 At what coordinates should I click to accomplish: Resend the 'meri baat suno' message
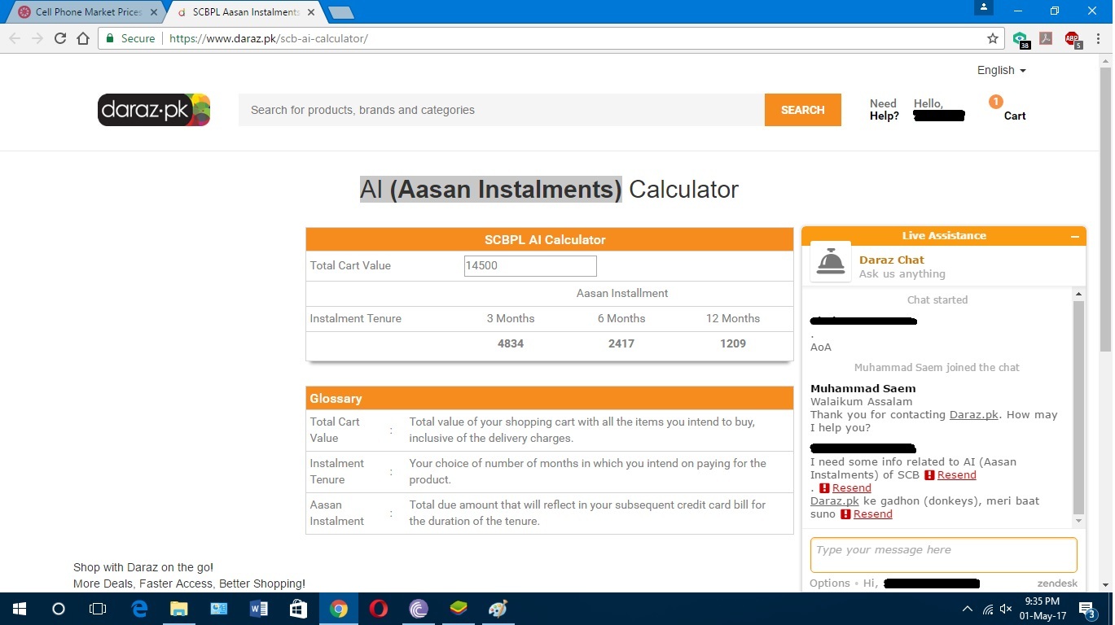pos(872,514)
